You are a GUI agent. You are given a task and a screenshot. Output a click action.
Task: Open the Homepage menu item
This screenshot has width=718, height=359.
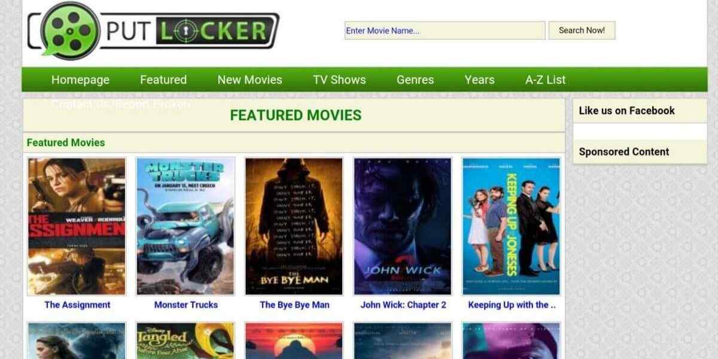pyautogui.click(x=80, y=80)
